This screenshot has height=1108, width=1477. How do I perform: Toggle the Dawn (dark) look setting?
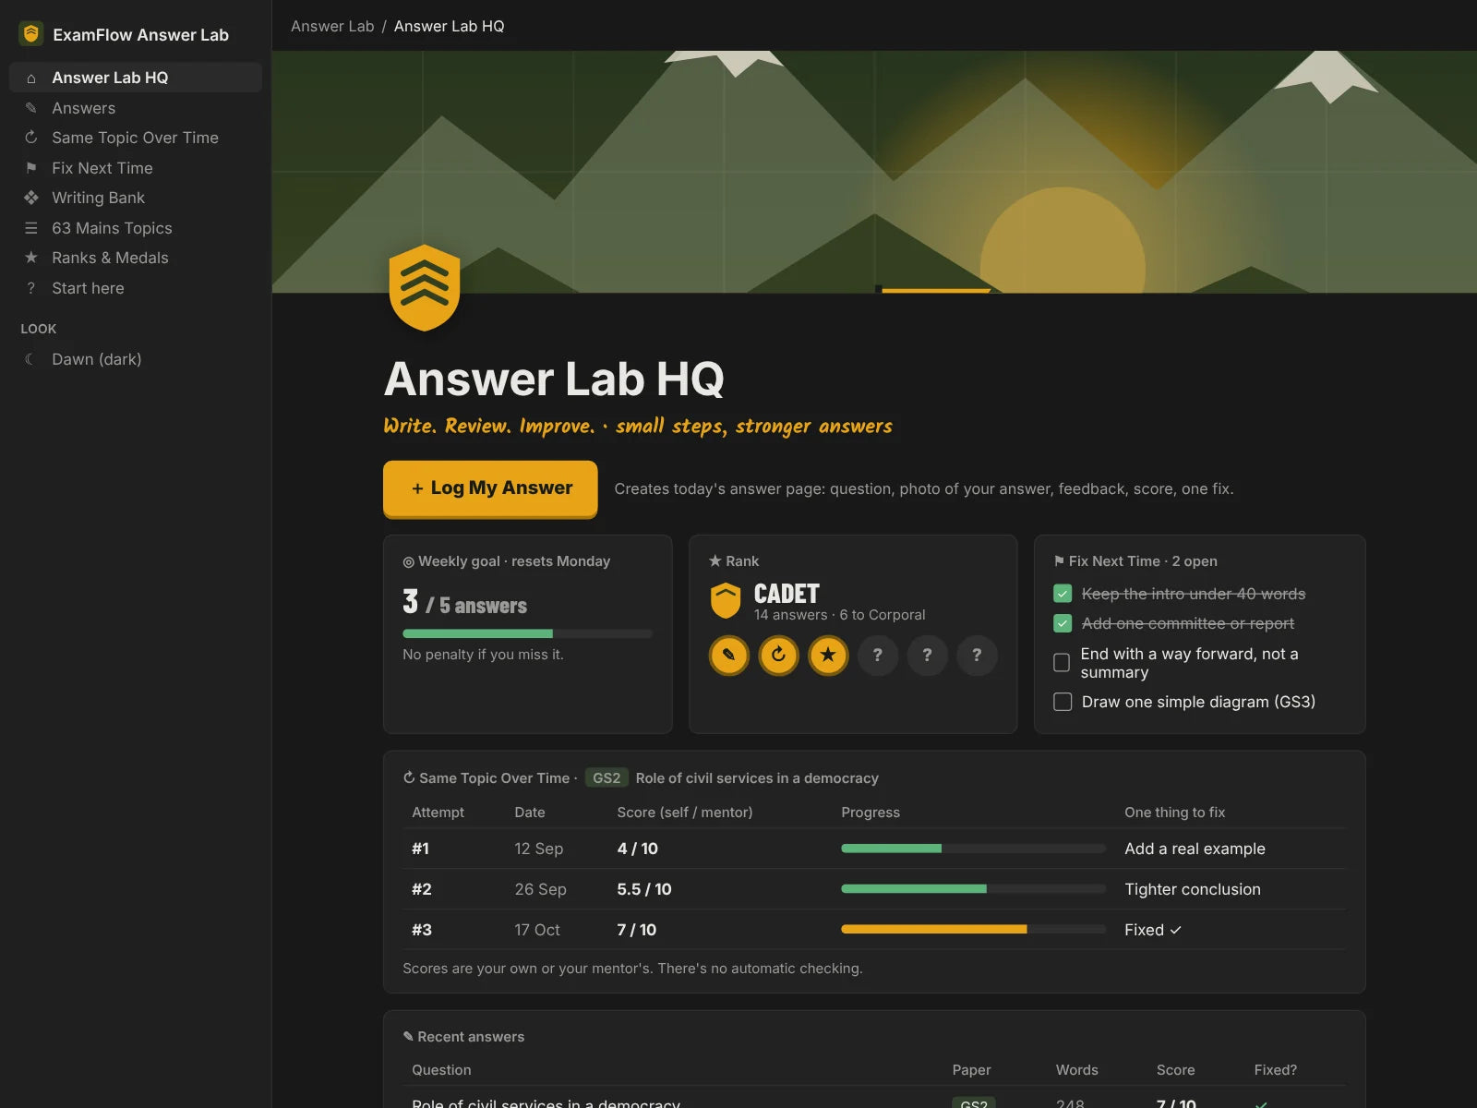pyautogui.click(x=136, y=359)
